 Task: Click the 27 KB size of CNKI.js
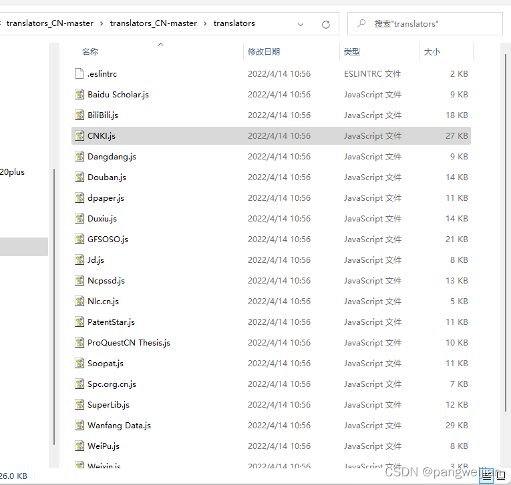[x=457, y=135]
